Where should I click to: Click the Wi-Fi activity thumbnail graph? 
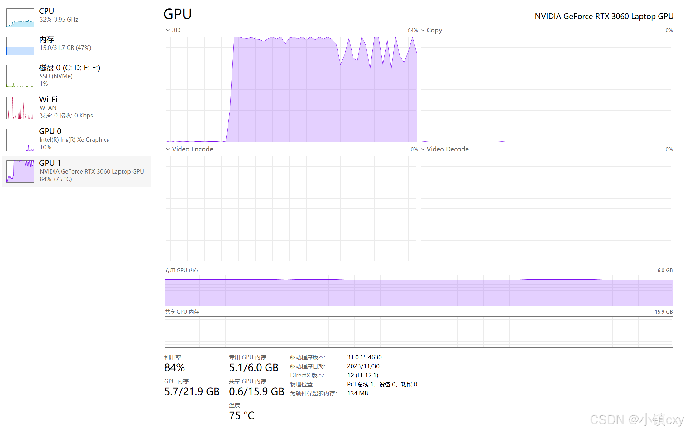(x=20, y=108)
